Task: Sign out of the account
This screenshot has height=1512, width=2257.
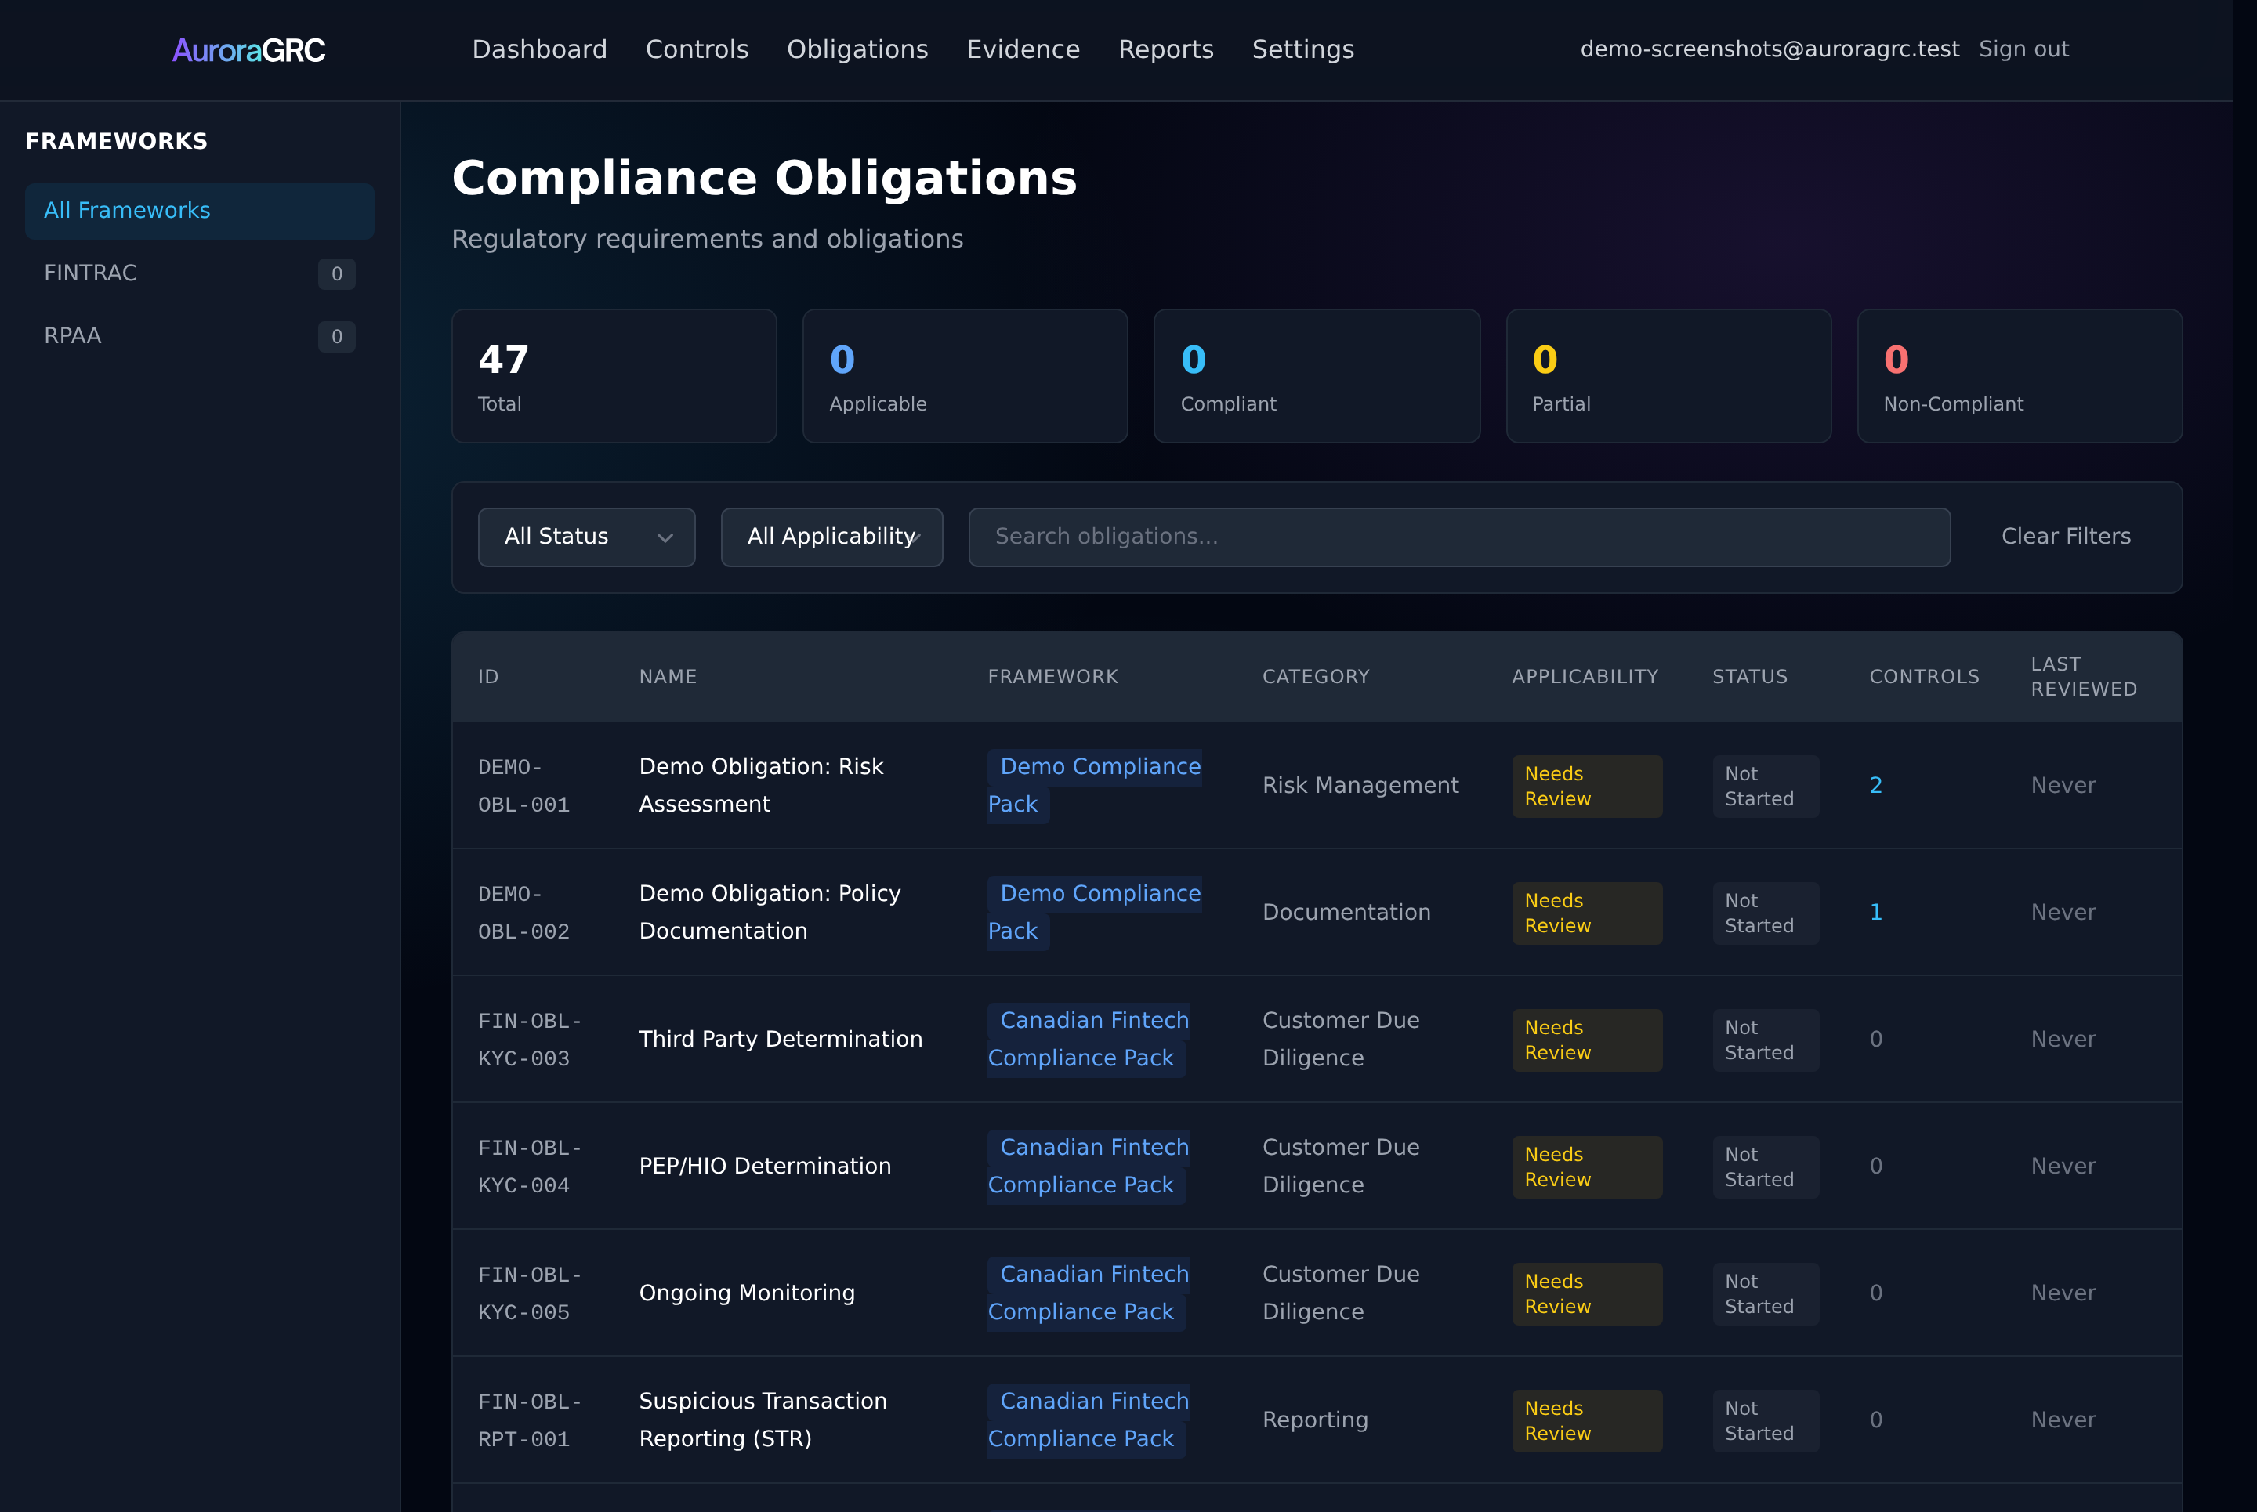Action: pos(2023,49)
